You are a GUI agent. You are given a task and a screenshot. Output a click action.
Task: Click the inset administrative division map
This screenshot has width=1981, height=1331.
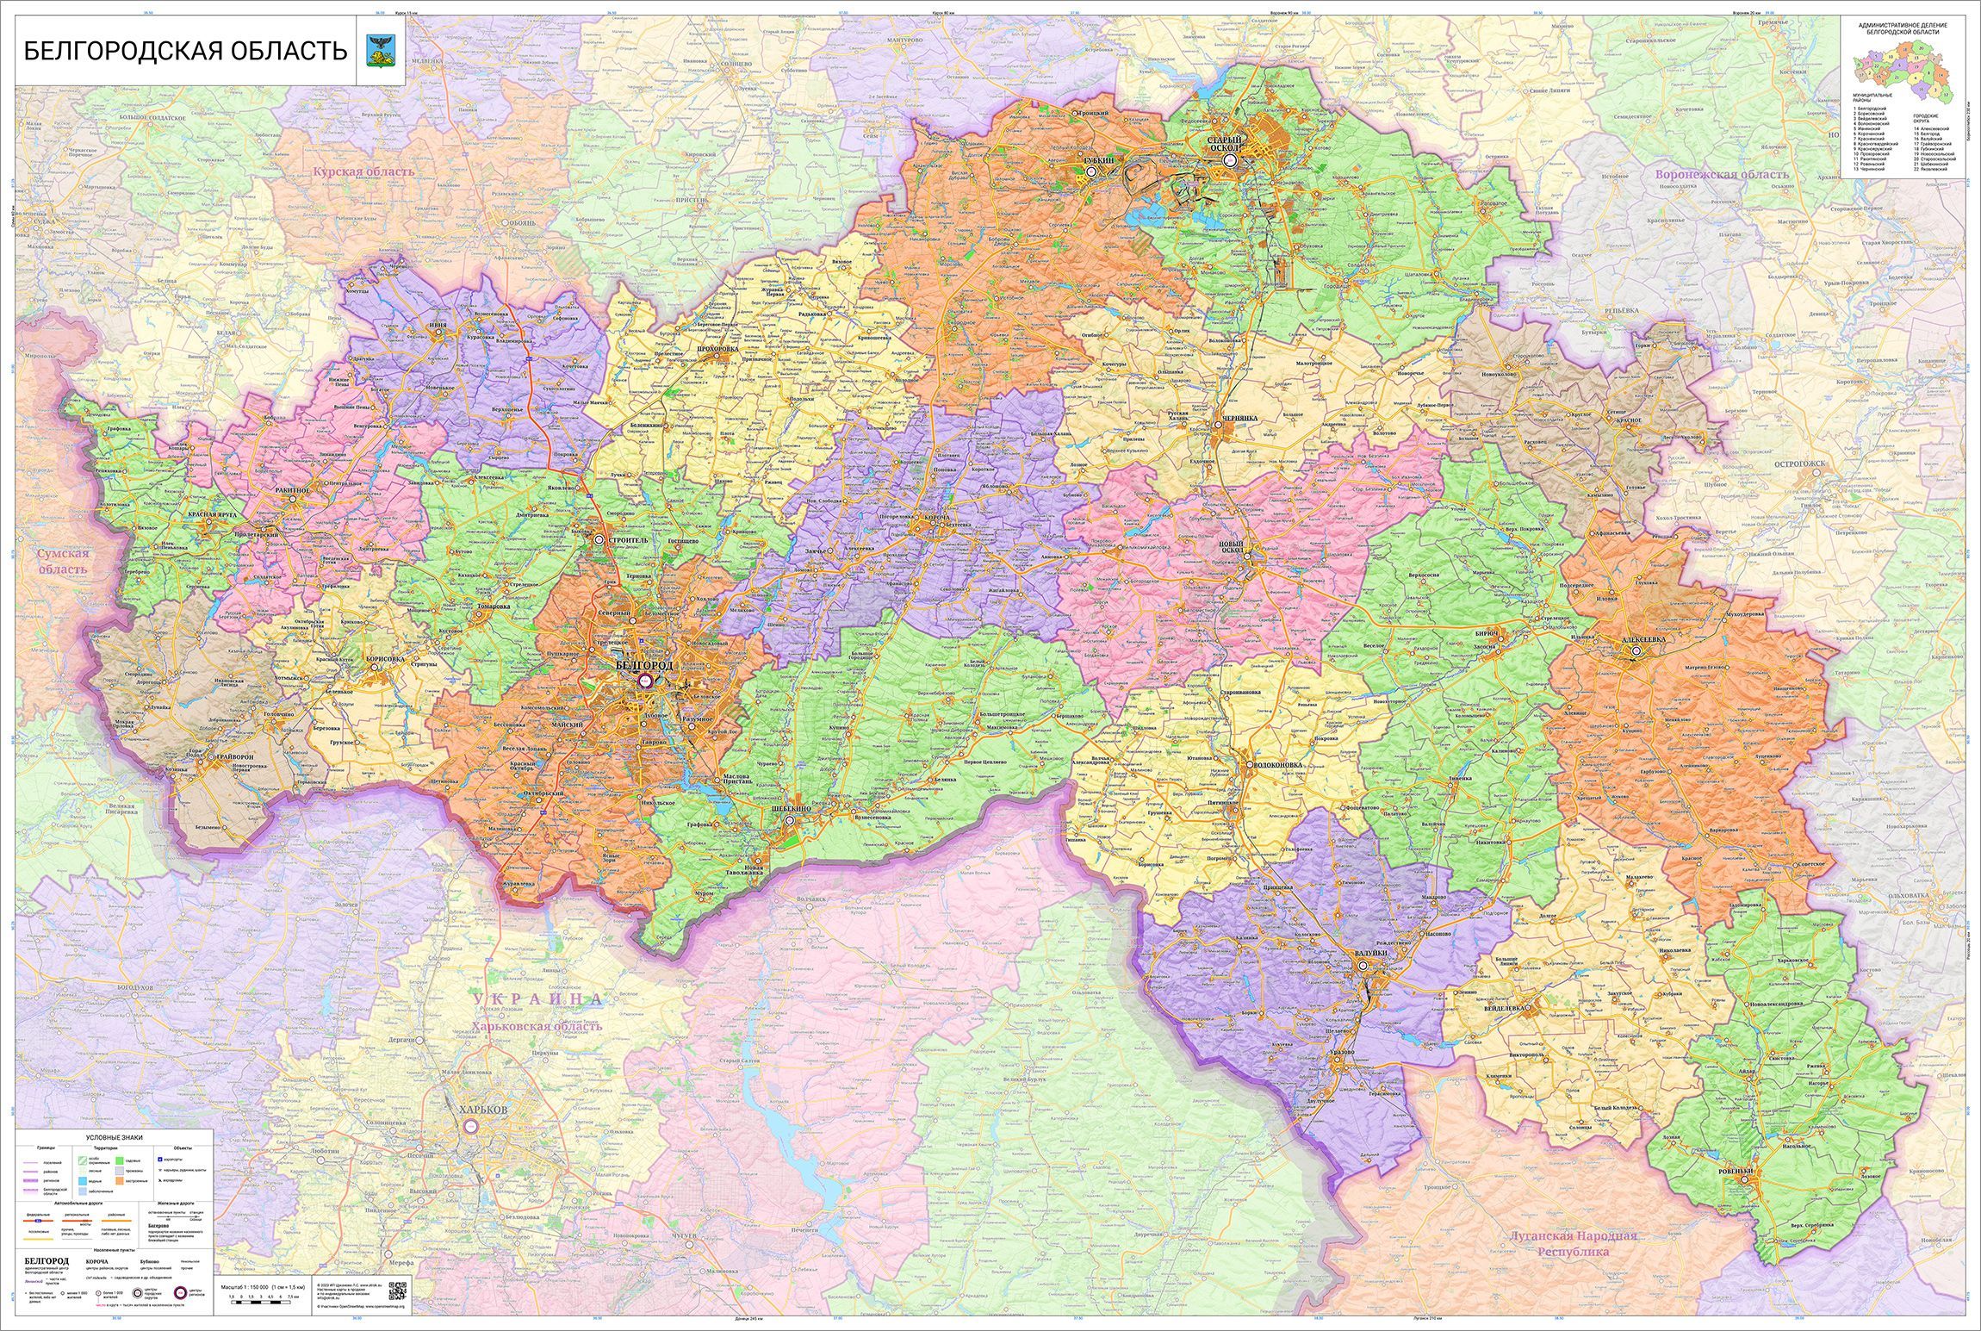[1903, 72]
